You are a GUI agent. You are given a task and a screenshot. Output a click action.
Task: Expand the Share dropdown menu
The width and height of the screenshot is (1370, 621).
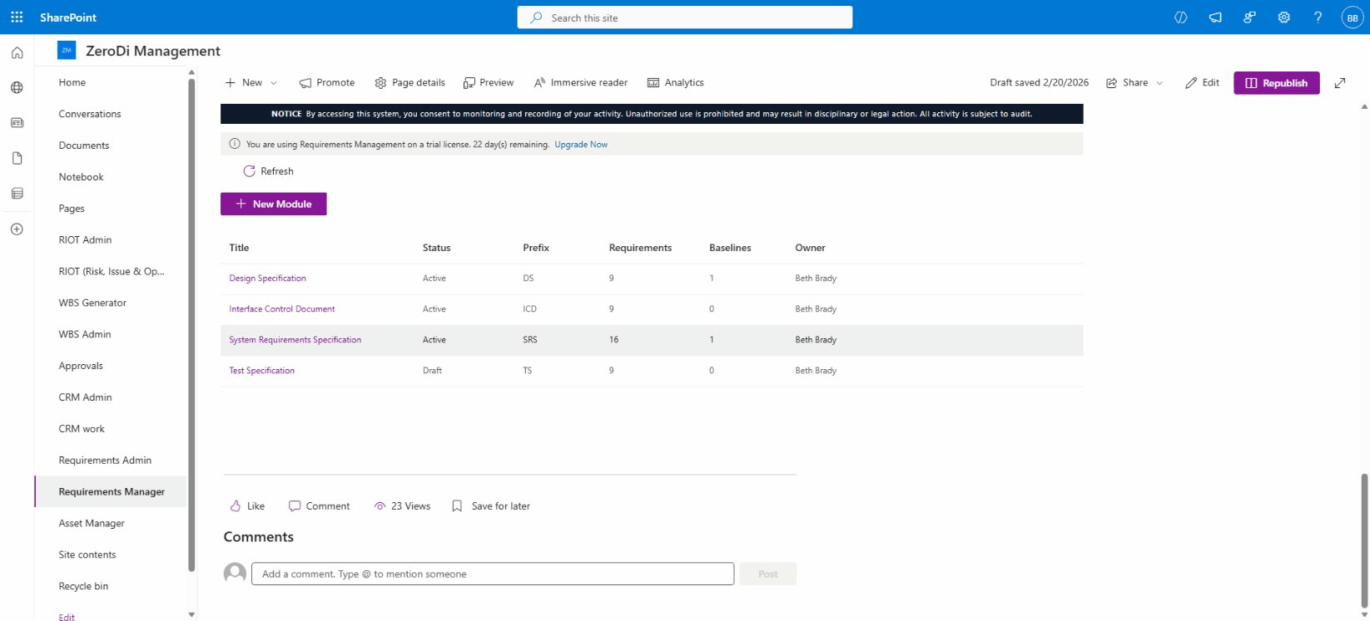click(x=1134, y=83)
